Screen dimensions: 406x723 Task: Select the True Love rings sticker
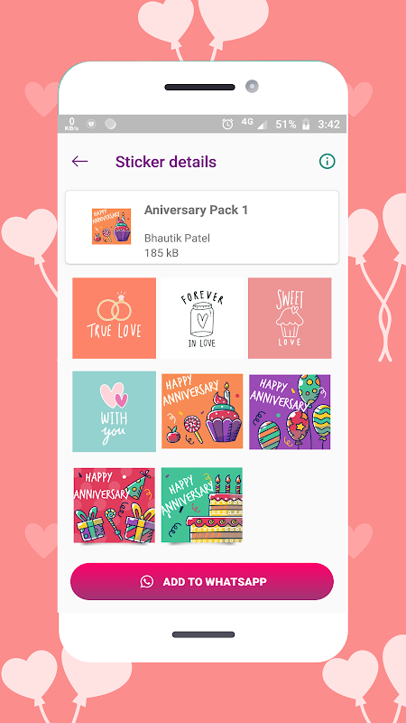[115, 318]
